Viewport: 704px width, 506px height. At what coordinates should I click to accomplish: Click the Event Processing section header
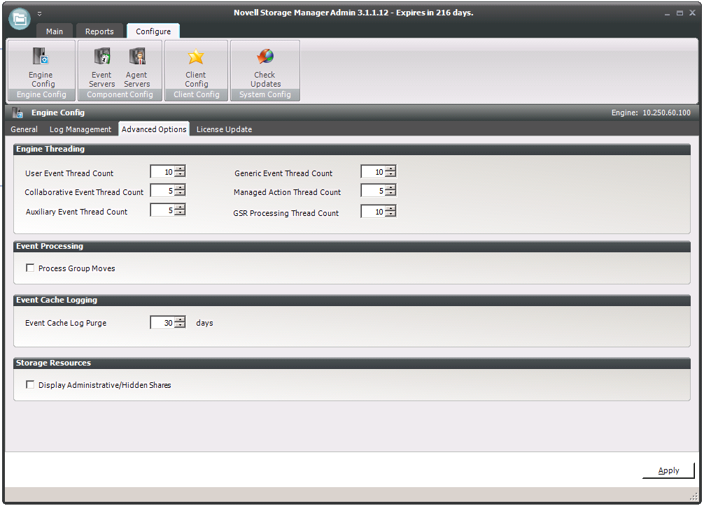351,246
